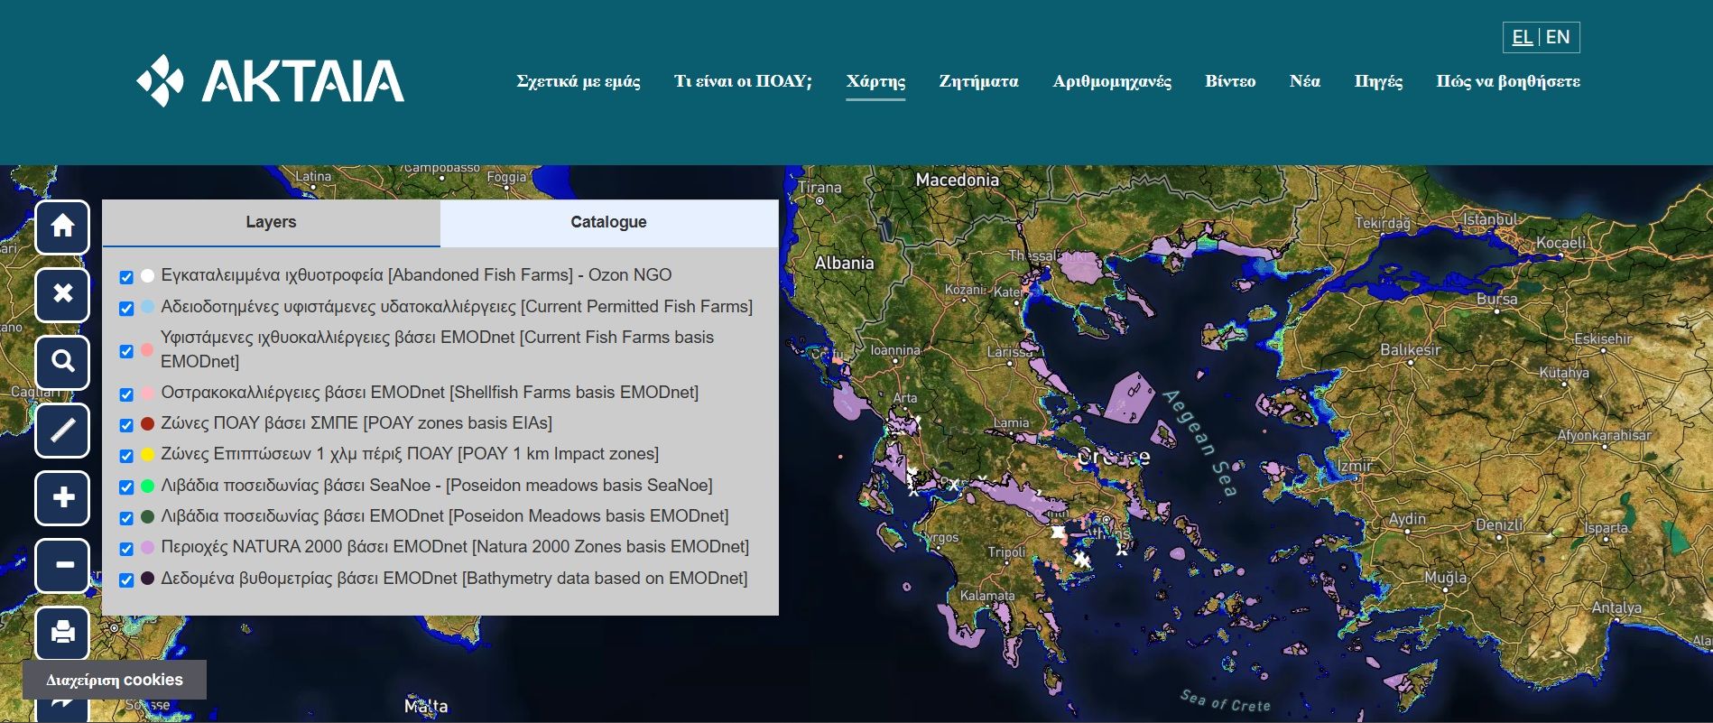Open Σχετικά με εμάς menu item
1713x723 pixels.
pos(579,81)
